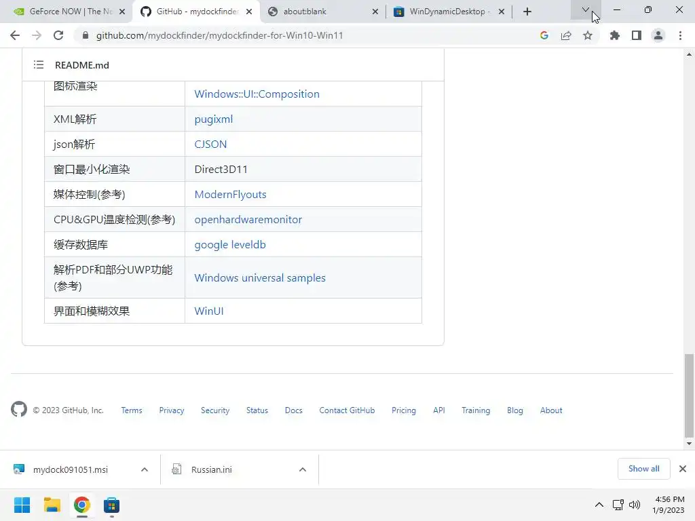
Task: Bookmark this page with star icon
Action: point(588,35)
